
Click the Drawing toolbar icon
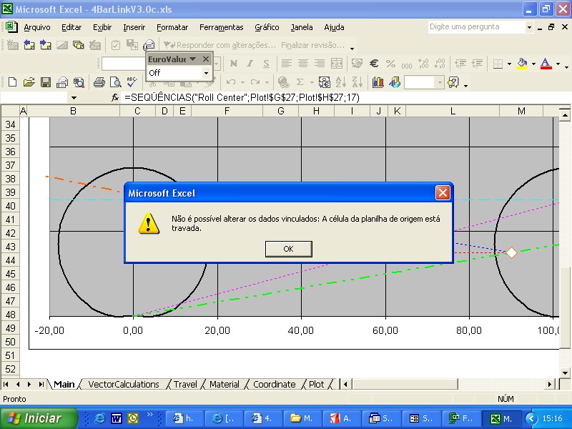coord(395,82)
